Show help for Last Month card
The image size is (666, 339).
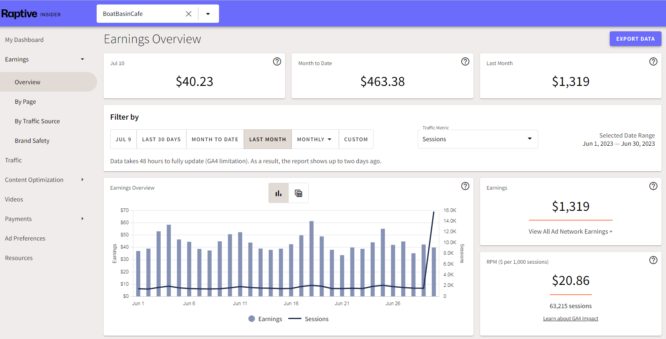tap(653, 61)
